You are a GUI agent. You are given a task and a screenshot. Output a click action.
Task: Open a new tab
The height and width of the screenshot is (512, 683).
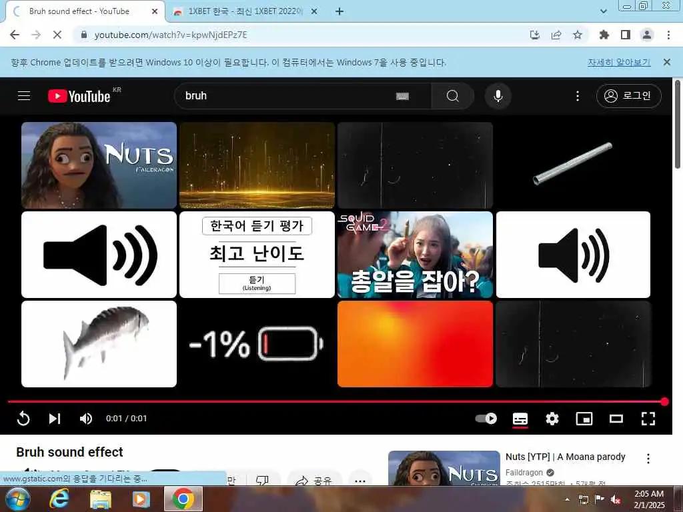[339, 12]
